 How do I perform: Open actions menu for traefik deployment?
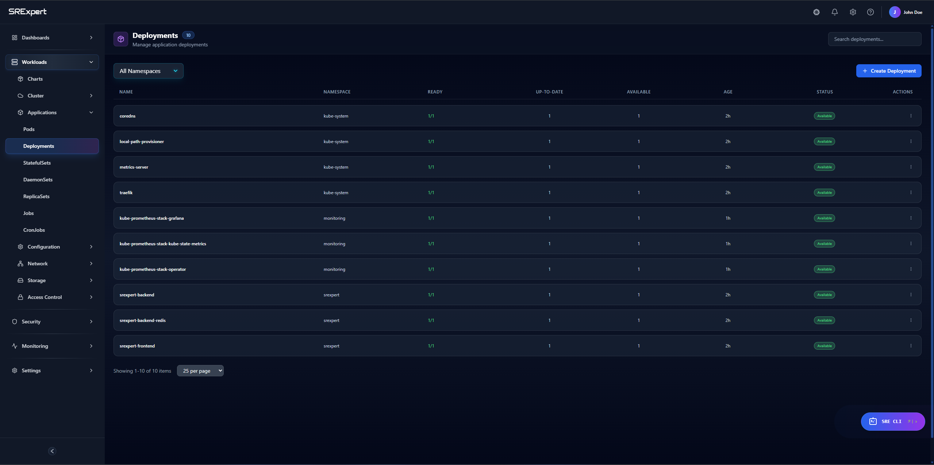coord(911,192)
